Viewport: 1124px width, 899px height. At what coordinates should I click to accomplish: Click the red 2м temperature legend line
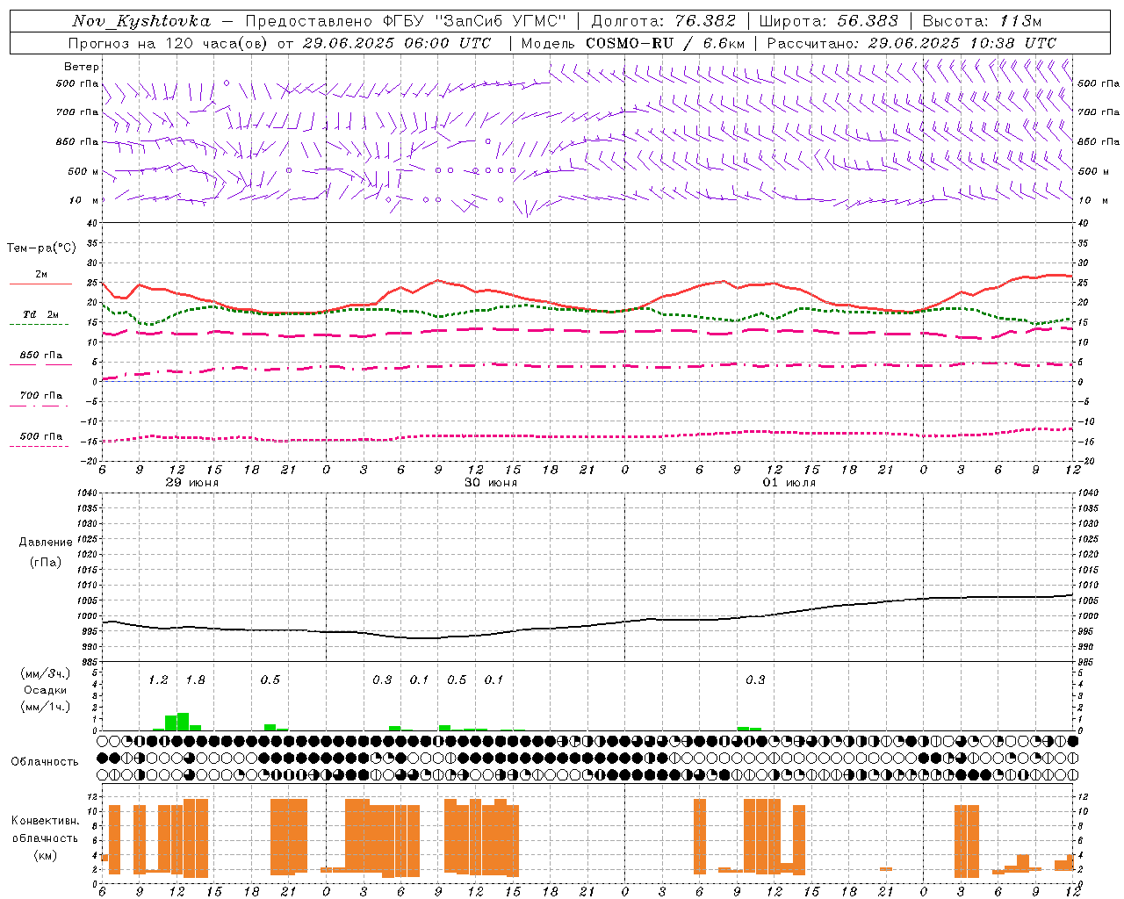click(40, 284)
